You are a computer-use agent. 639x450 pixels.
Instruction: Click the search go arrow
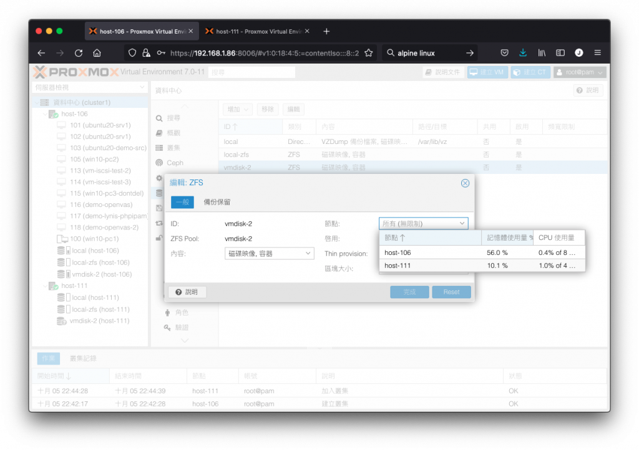click(470, 53)
